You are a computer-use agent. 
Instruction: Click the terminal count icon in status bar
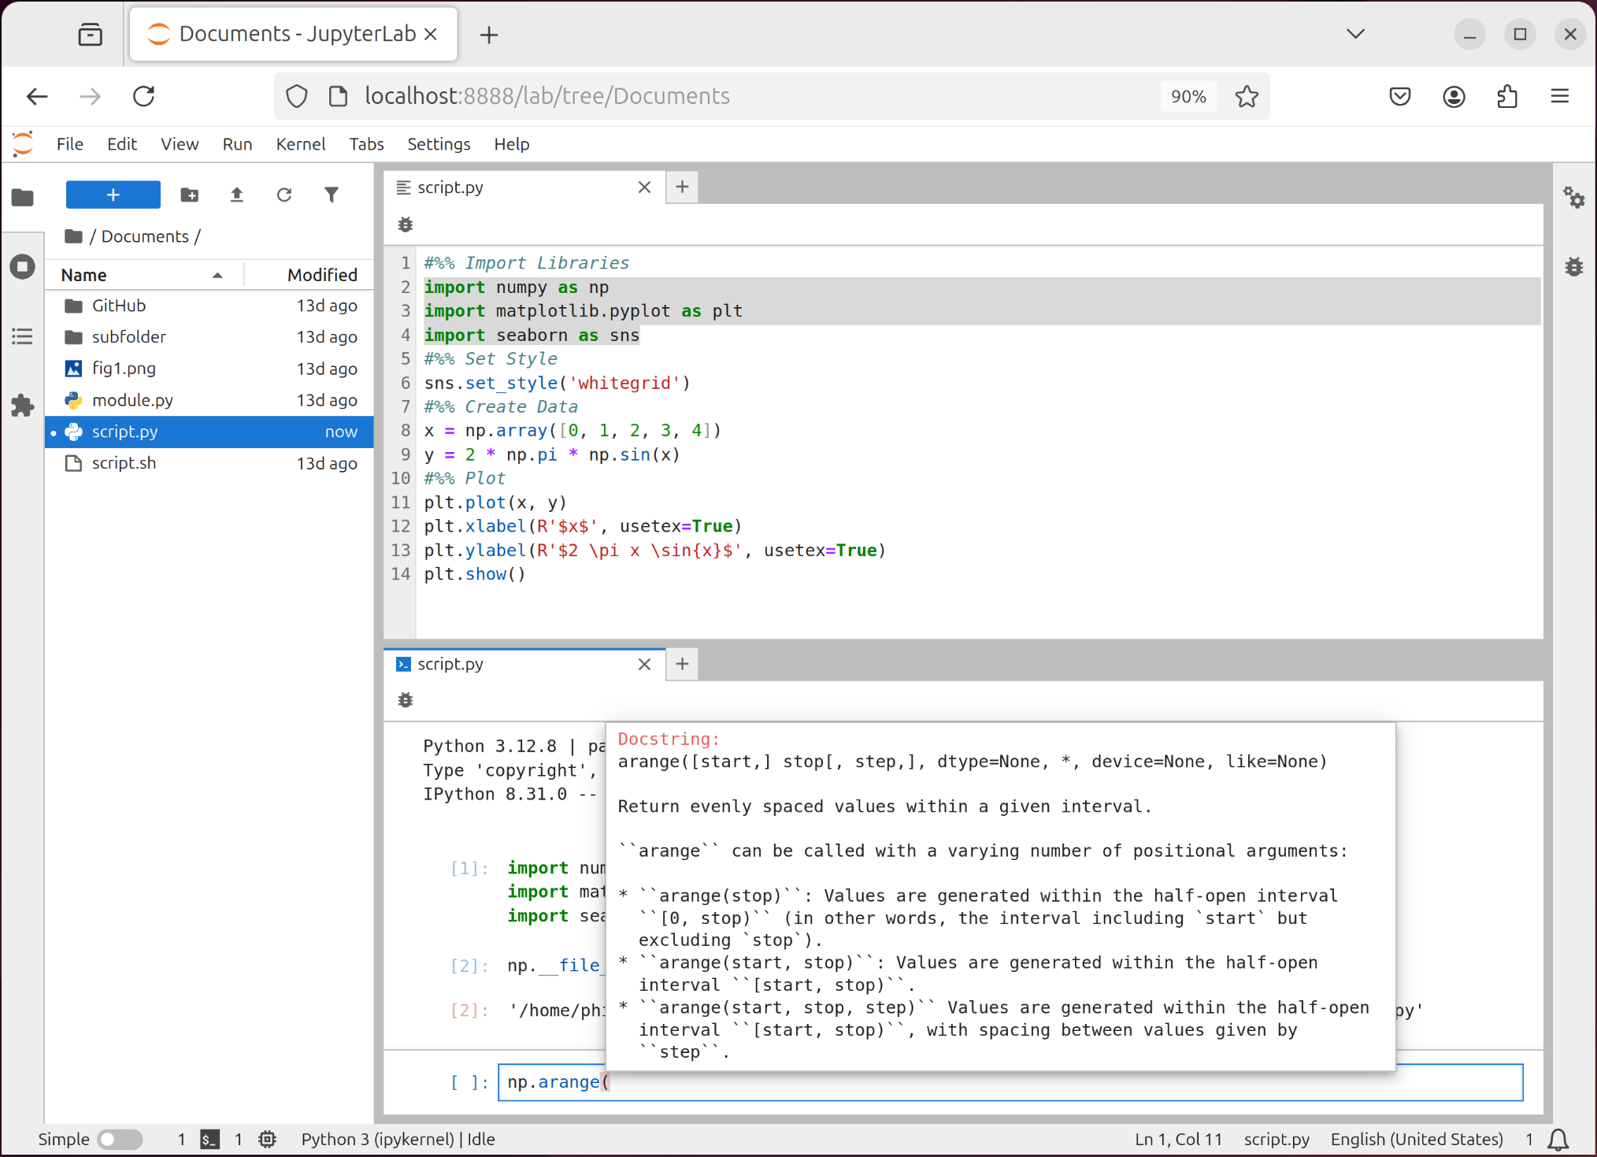coord(209,1139)
